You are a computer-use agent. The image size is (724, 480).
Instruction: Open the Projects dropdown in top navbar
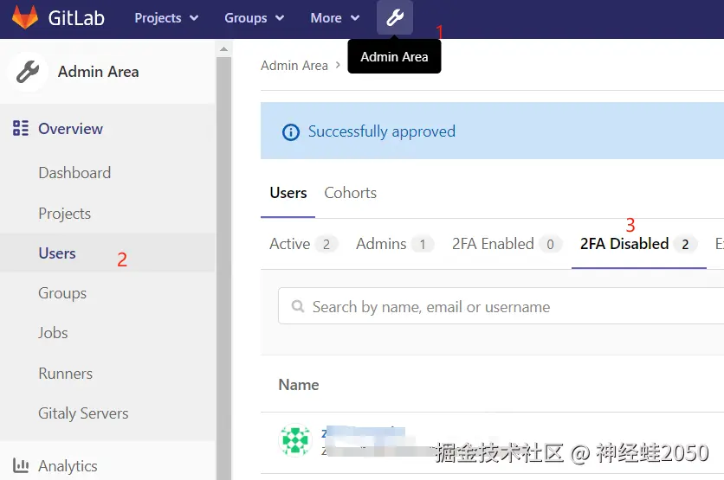pos(166,18)
